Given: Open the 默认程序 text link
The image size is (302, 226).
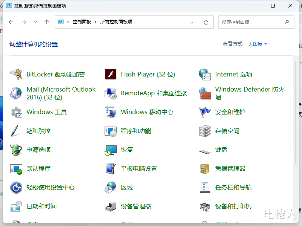Looking at the screenshot, I should click(x=39, y=169).
